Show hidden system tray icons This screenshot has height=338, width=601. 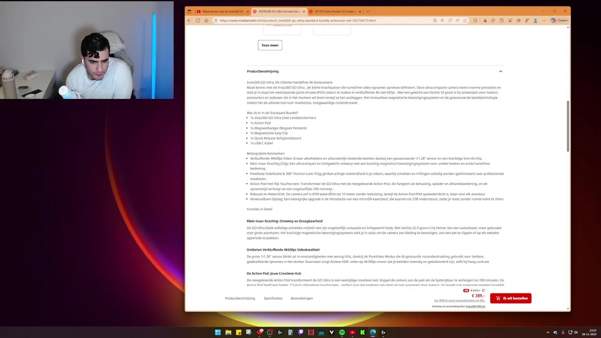click(547, 332)
